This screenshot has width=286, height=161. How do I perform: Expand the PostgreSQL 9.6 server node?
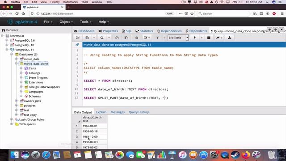7,40
